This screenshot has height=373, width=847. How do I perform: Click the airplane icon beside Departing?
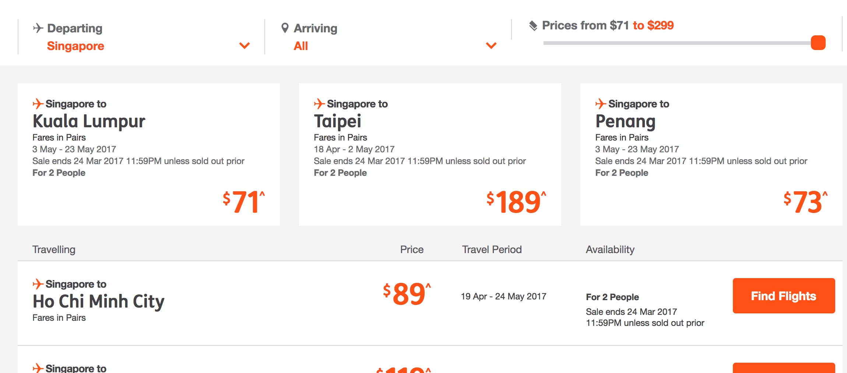point(38,28)
